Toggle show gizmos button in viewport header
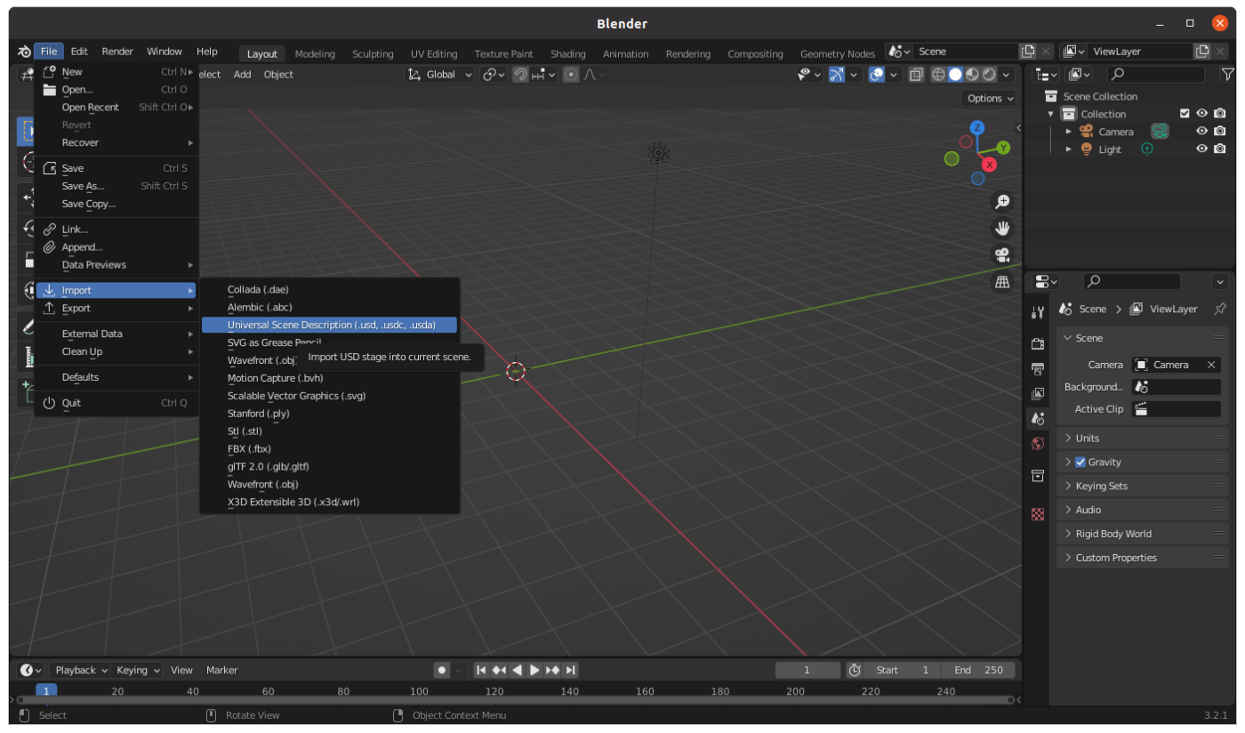 837,75
